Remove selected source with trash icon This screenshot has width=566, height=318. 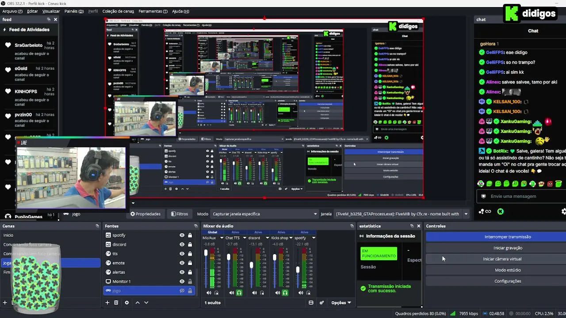[116, 303]
